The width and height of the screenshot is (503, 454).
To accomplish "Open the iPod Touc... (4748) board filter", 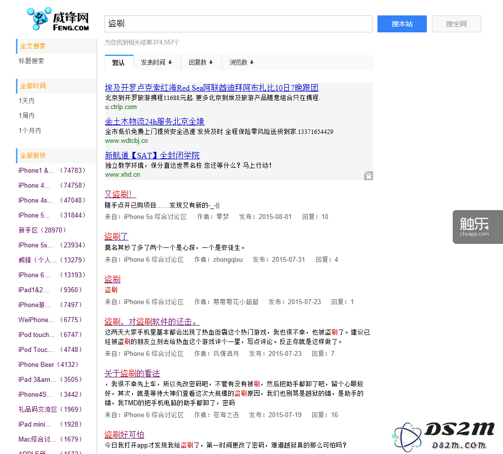I will coord(50,349).
